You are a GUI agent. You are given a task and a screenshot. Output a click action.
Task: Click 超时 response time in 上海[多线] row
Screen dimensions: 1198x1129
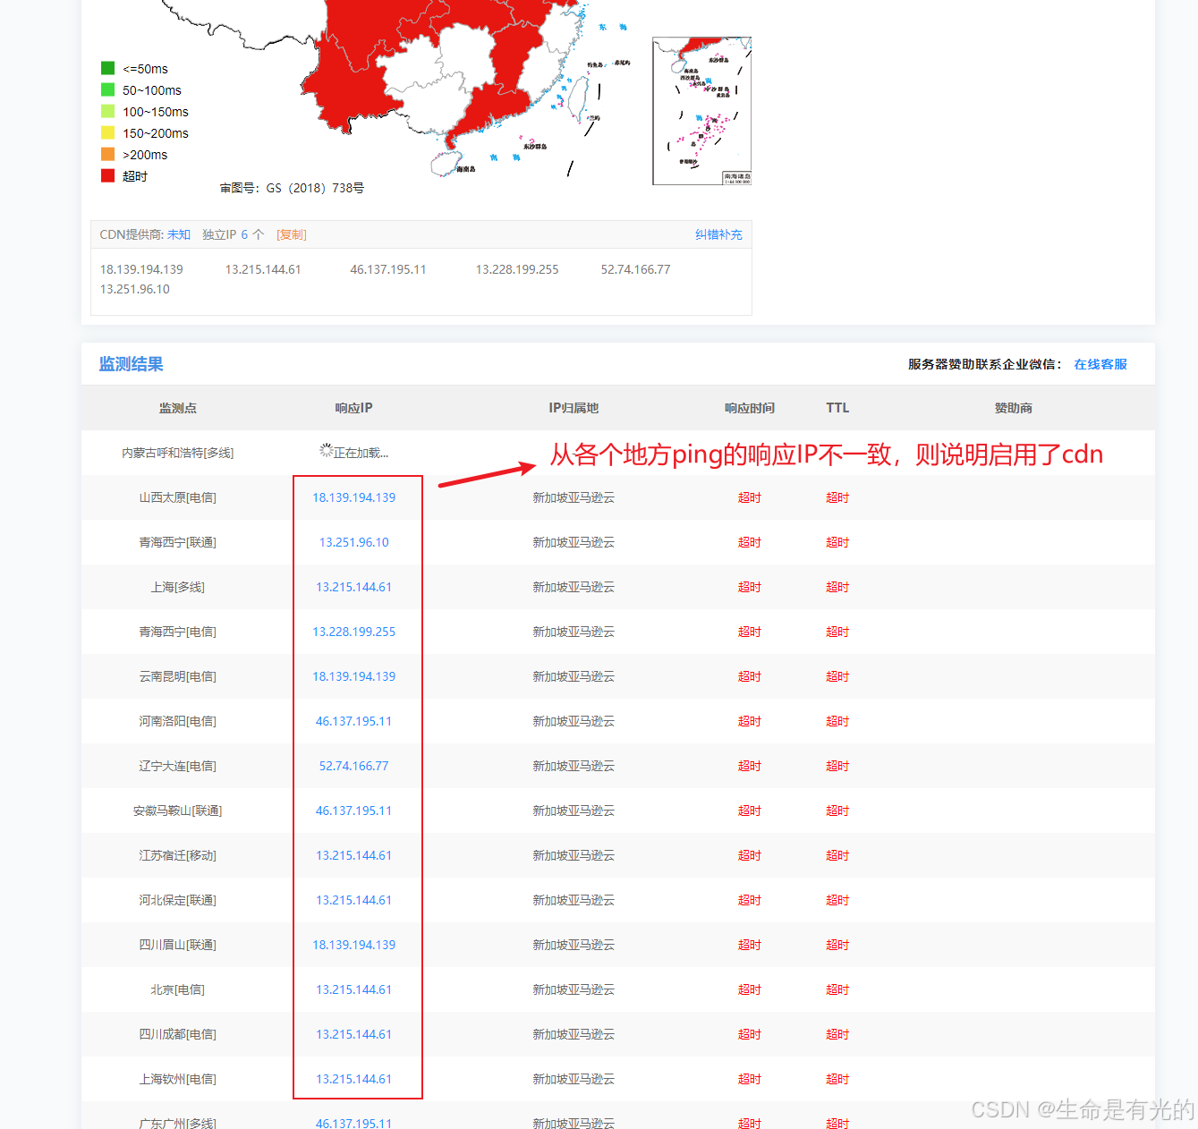point(749,587)
